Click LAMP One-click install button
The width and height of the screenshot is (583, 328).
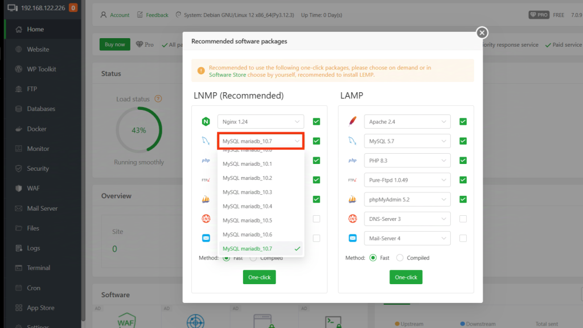(407, 277)
